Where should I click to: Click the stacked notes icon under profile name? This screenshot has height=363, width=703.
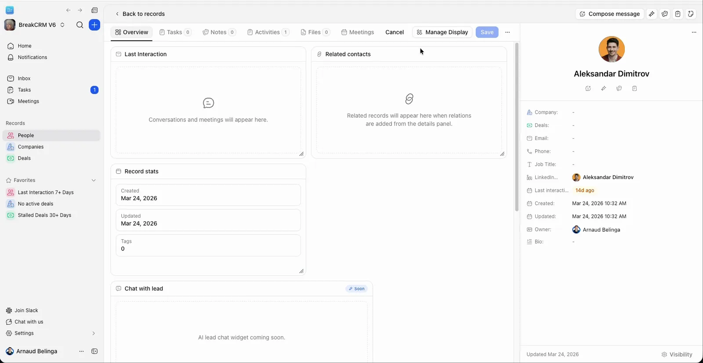coord(619,89)
